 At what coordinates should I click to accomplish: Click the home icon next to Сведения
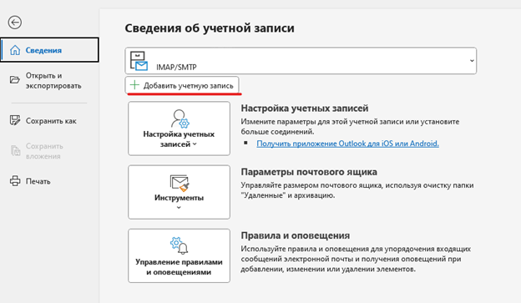click(15, 50)
